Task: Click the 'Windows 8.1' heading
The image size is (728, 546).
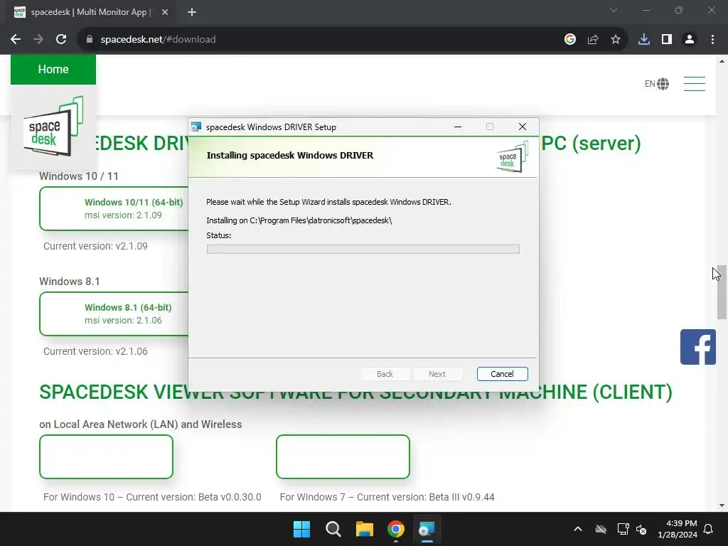Action: pyautogui.click(x=70, y=282)
